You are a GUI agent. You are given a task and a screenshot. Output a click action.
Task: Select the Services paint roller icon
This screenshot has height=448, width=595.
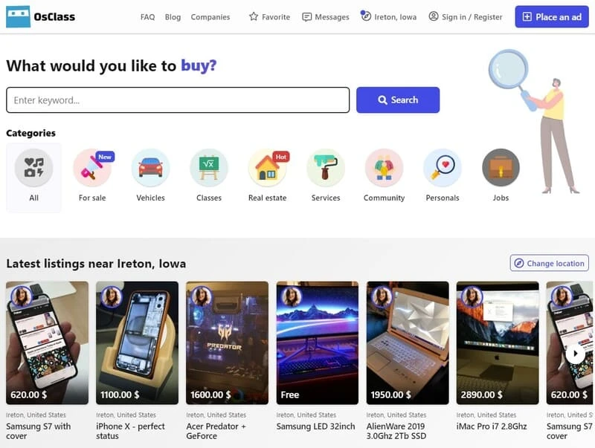click(x=326, y=167)
